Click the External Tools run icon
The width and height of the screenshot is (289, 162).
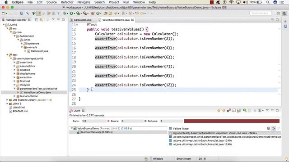(x=84, y=13)
